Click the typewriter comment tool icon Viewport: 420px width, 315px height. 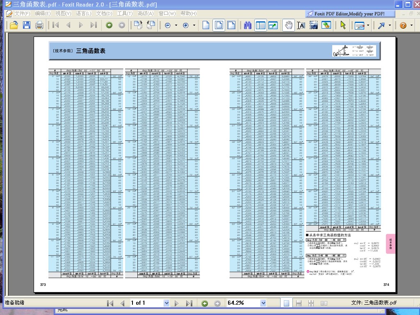[x=359, y=25]
